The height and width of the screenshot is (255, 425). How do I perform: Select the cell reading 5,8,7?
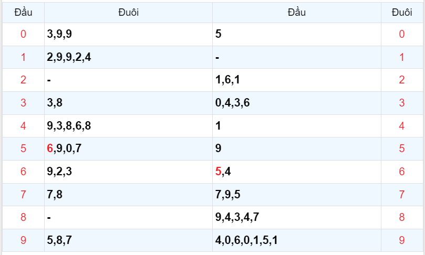[x=59, y=240]
